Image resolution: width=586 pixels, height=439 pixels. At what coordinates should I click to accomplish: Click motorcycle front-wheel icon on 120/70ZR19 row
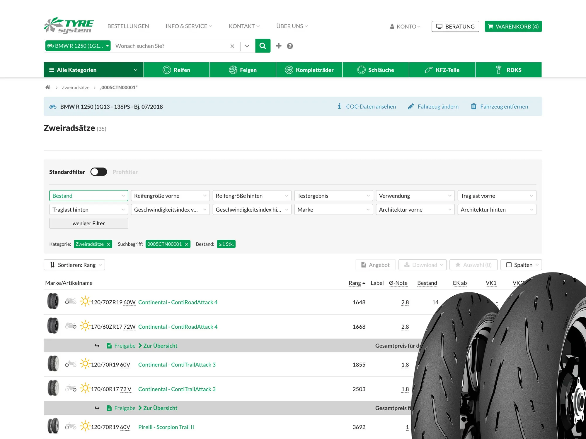(71, 301)
